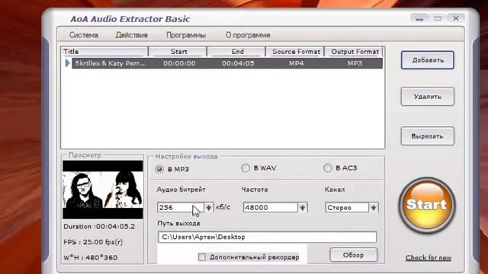This screenshot has width=488, height=274.
Task: Click the output path input field
Action: [267, 237]
